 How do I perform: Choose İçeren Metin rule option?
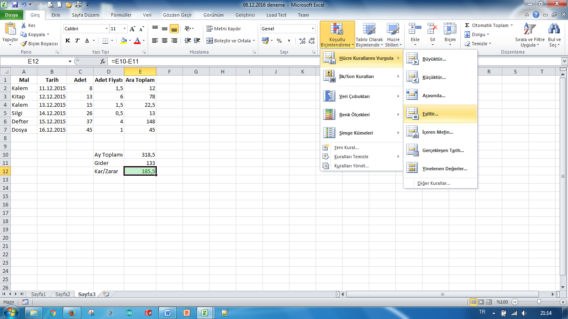440,132
